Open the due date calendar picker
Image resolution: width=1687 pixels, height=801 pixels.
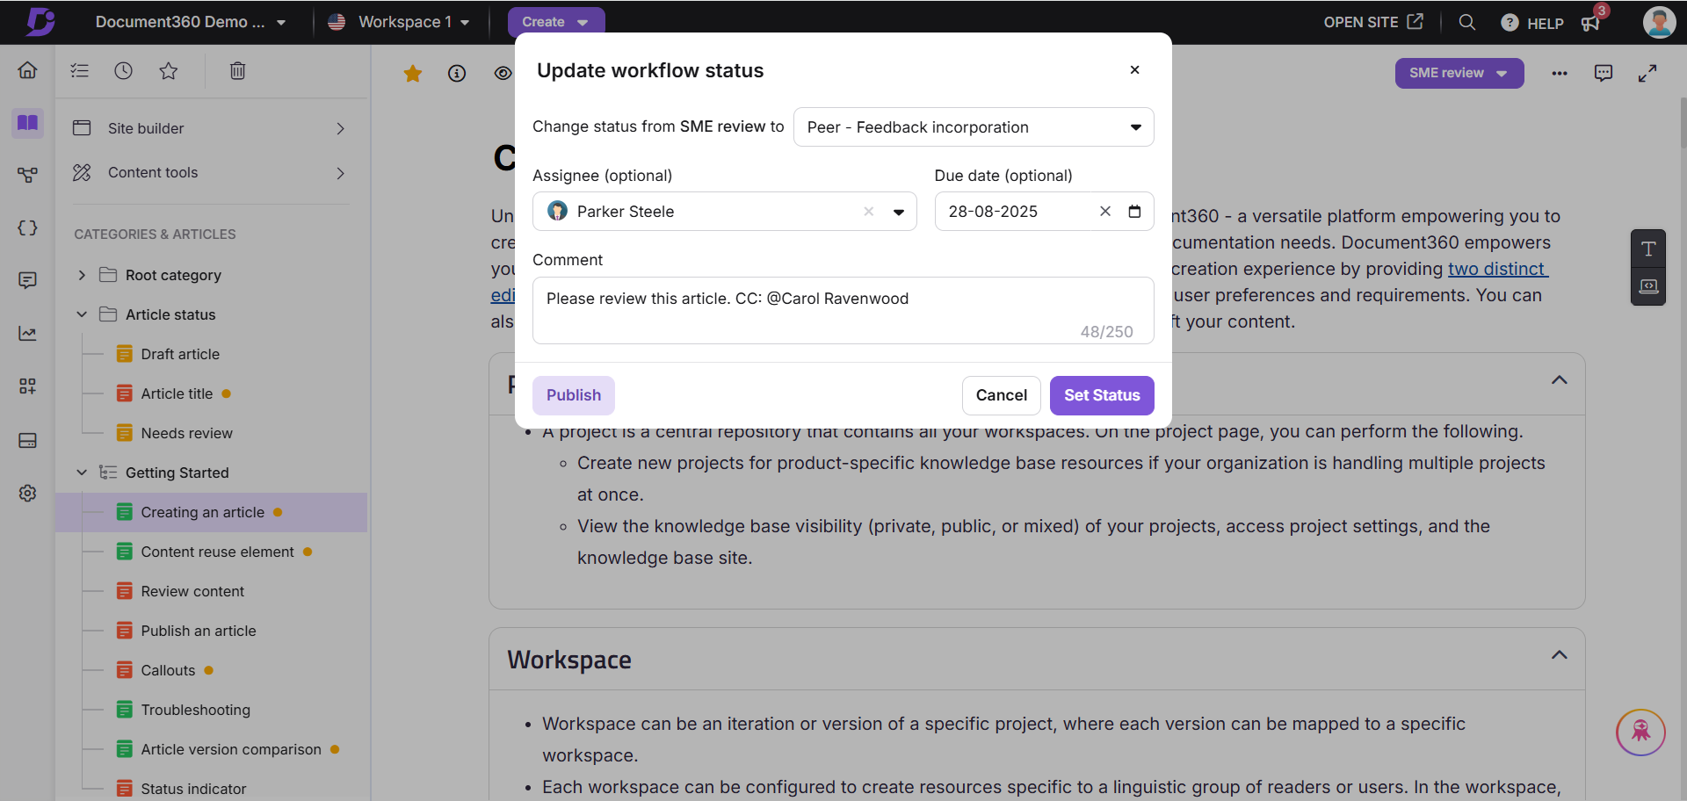[x=1134, y=212]
